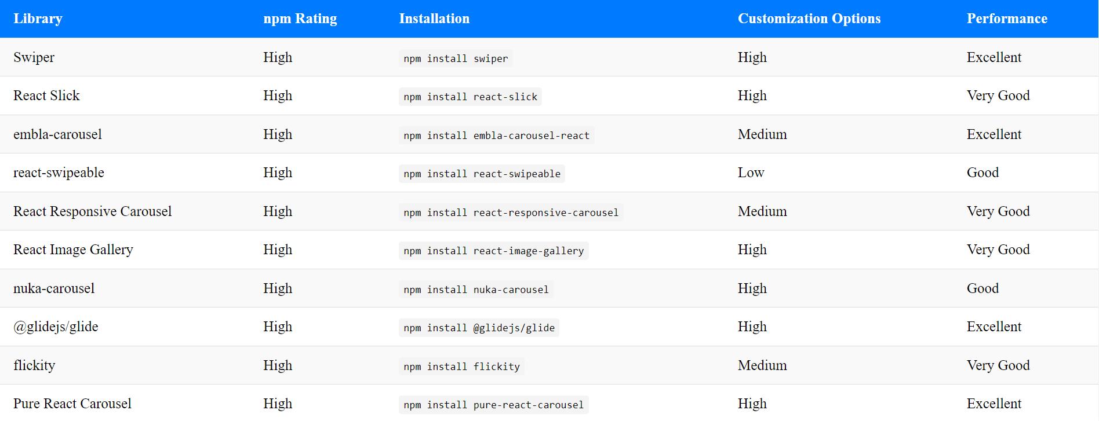The height and width of the screenshot is (421, 1099).
Task: Click the 'npm install react-swipeable' command
Action: [x=482, y=174]
